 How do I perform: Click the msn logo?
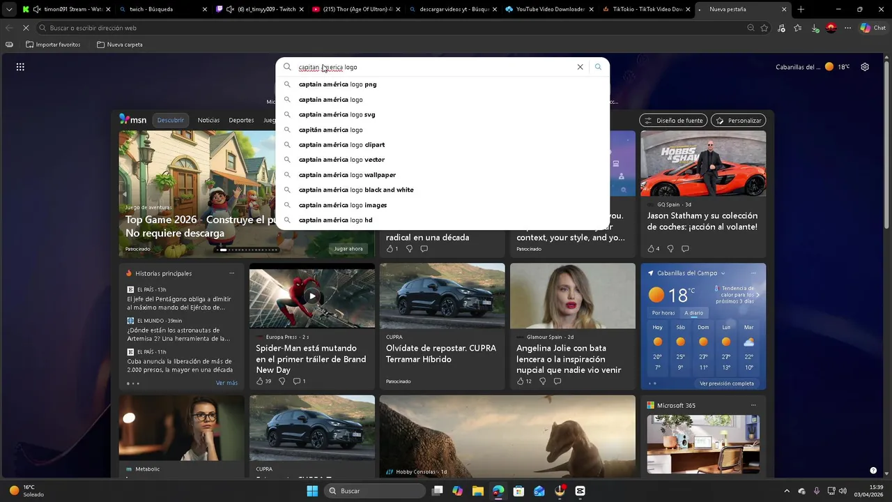tap(132, 120)
